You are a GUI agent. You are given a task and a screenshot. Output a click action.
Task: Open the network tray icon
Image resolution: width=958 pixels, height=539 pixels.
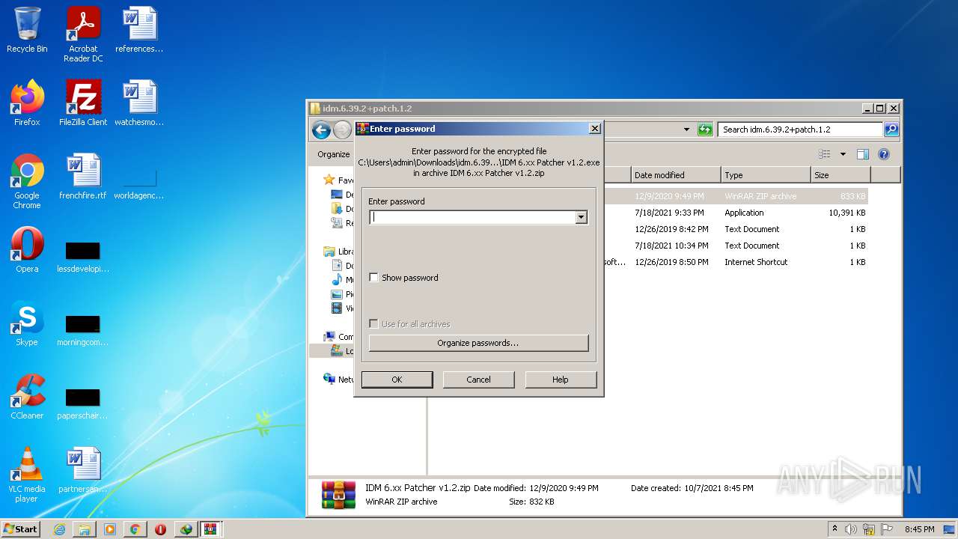click(868, 529)
